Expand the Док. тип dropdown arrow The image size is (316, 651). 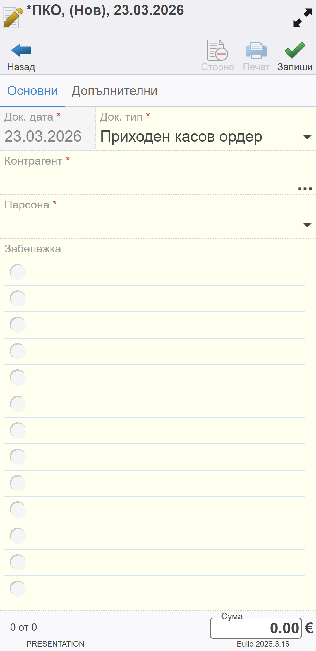[x=307, y=137]
